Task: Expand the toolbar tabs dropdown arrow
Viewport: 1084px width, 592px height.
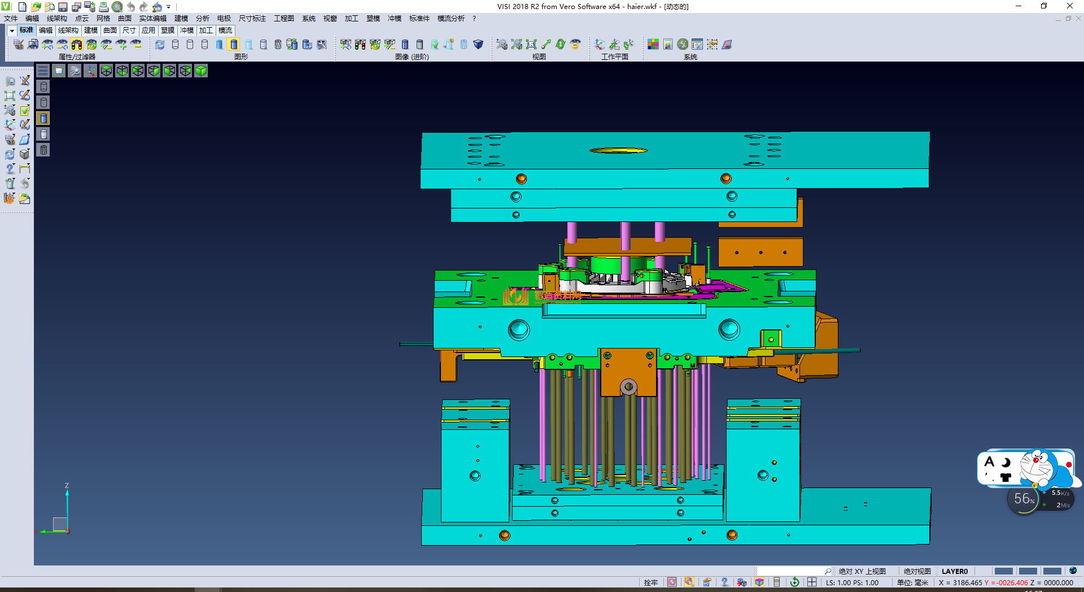Action: (x=11, y=31)
